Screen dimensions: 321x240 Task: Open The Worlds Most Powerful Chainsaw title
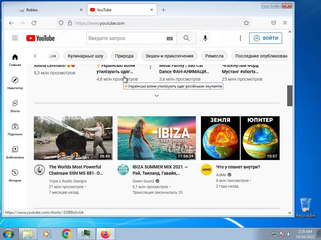point(76,170)
